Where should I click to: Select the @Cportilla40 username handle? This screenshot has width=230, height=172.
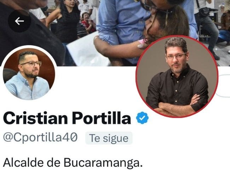pos(40,138)
